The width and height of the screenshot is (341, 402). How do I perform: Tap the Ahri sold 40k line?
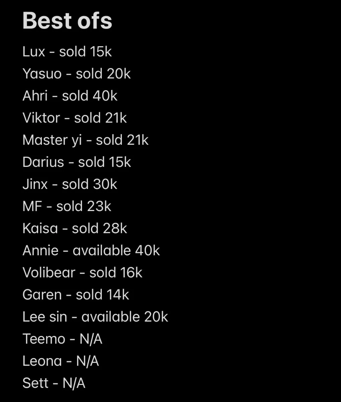(70, 96)
